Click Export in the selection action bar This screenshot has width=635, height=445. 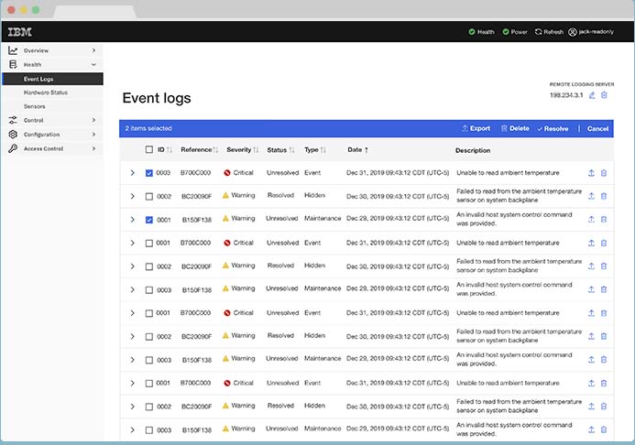click(476, 128)
